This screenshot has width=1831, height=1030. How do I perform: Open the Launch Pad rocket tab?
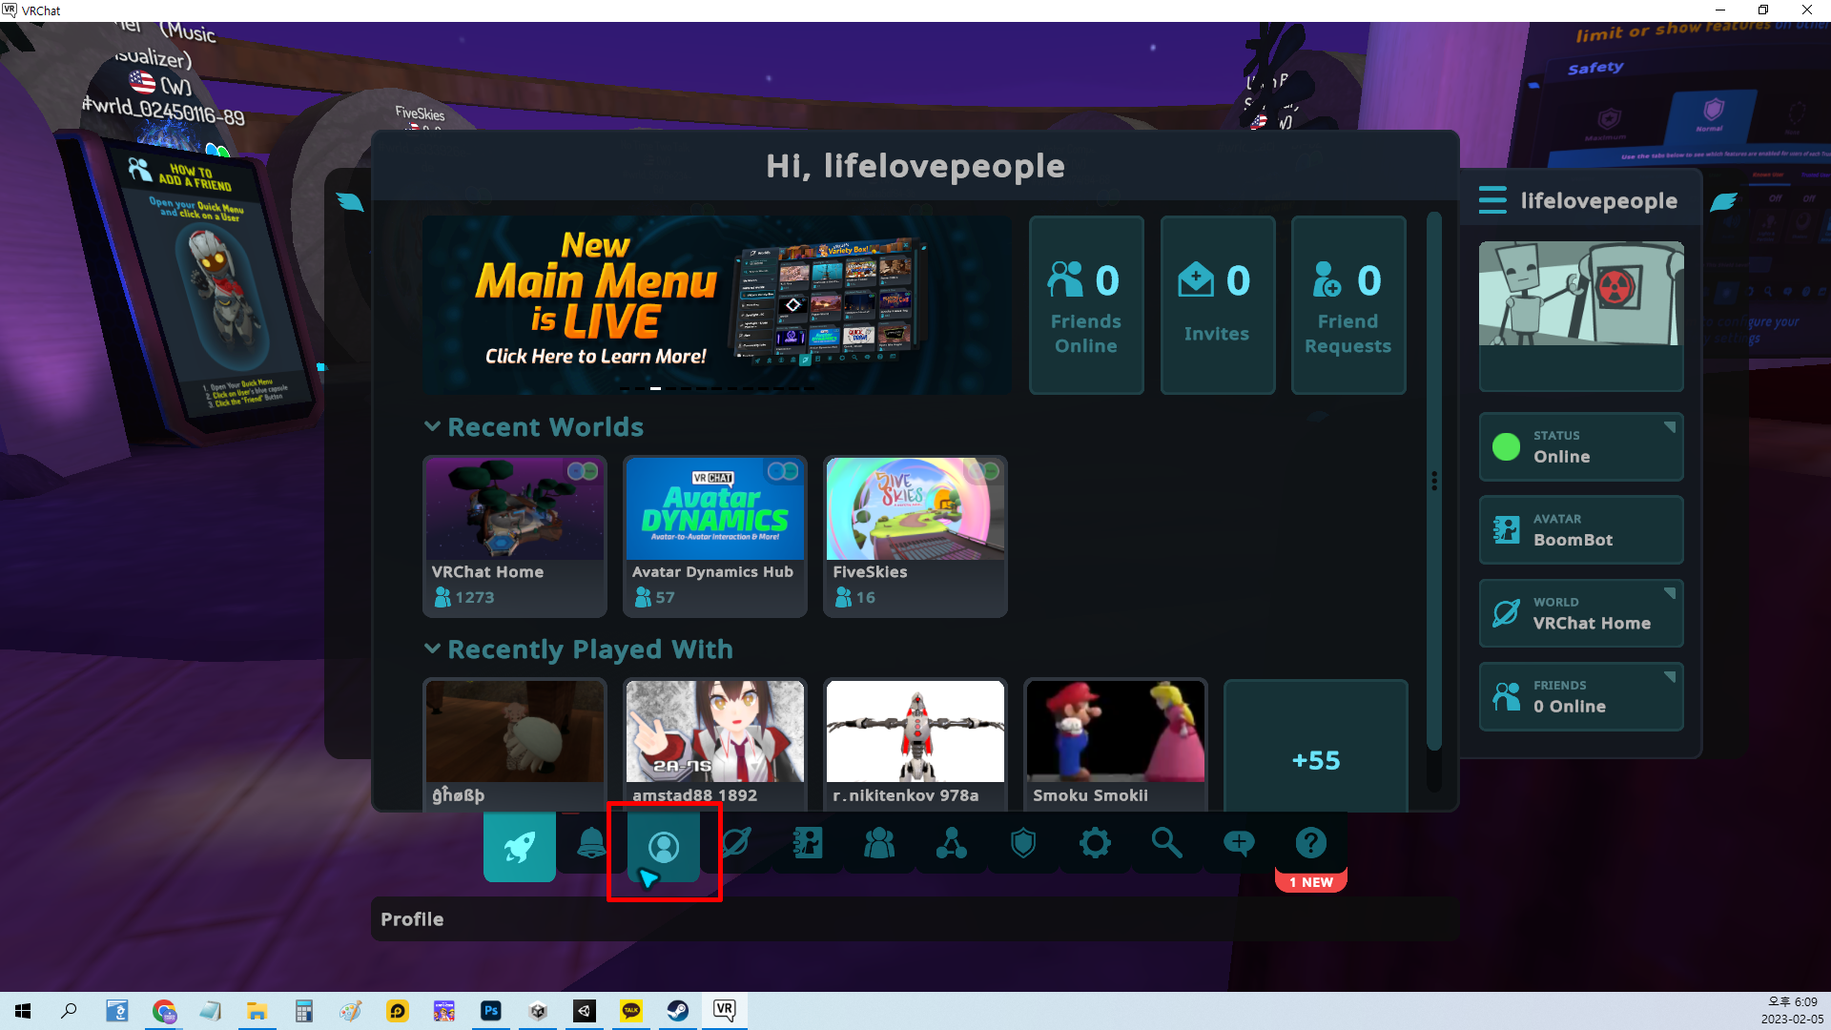click(520, 845)
